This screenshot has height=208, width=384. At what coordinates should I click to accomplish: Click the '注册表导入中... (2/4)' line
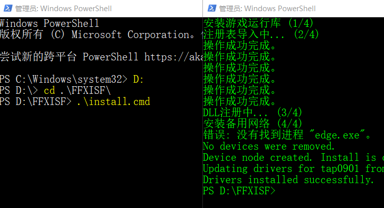tap(261, 34)
